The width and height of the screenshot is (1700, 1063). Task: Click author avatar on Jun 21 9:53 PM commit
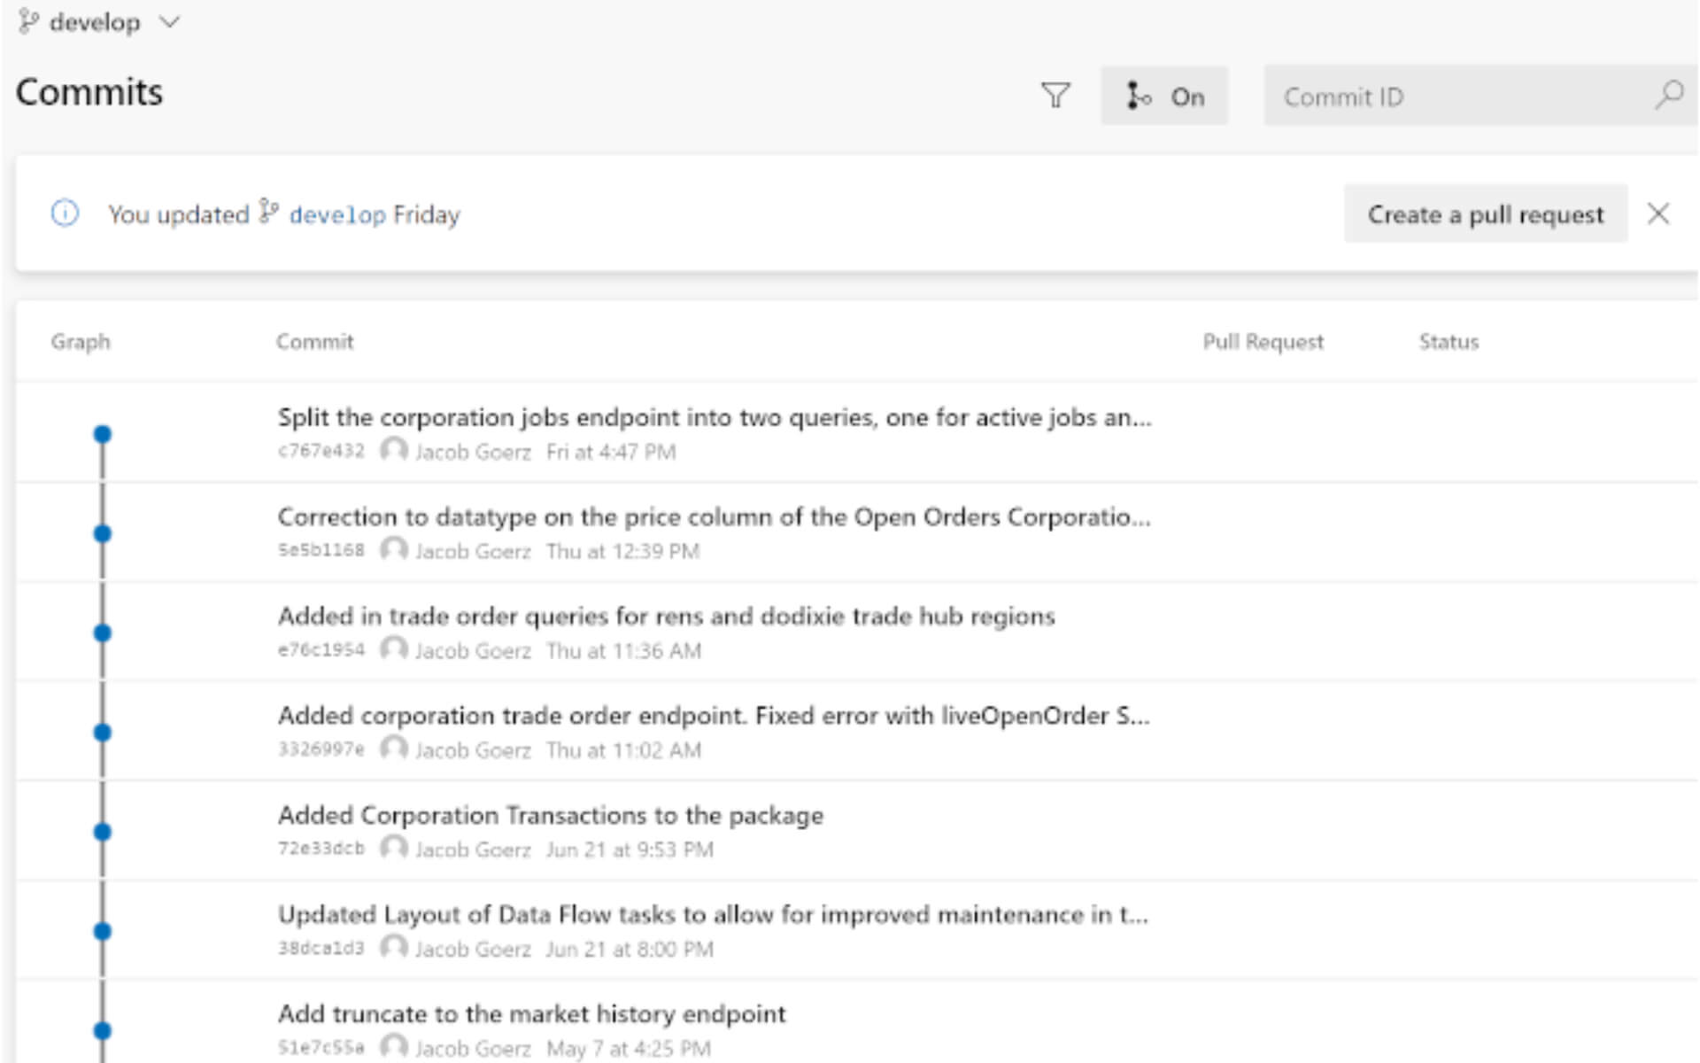[394, 849]
